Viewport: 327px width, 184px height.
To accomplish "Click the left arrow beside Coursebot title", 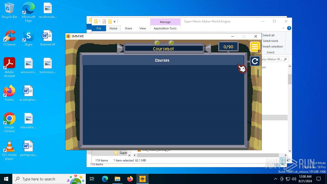I will [x=120, y=48].
